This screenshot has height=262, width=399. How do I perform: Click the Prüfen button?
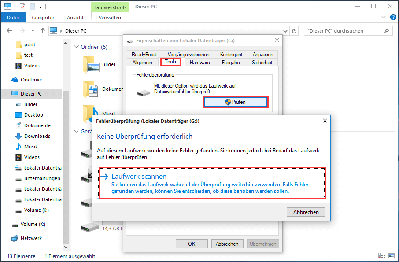[236, 102]
